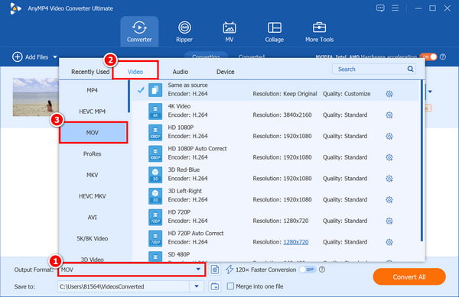The height and width of the screenshot is (297, 459).
Task: Switch to Recently Used tab
Action: 90,72
